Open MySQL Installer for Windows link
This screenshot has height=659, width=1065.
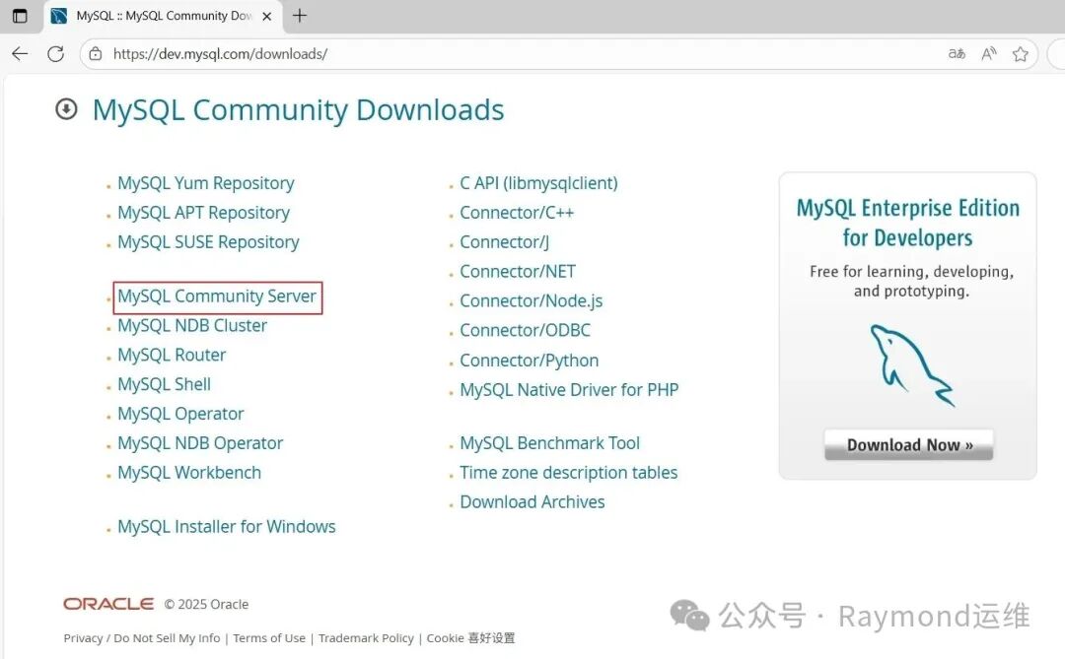[227, 527]
